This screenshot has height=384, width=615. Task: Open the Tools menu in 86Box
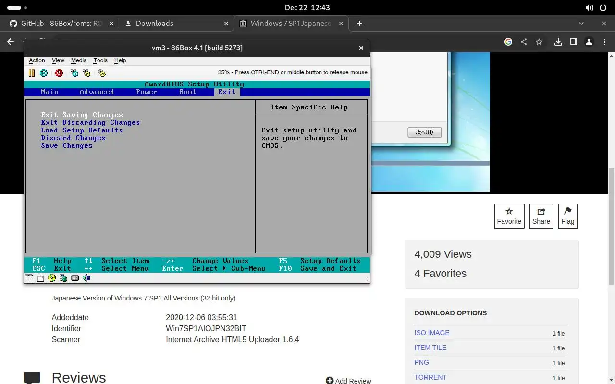[100, 60]
